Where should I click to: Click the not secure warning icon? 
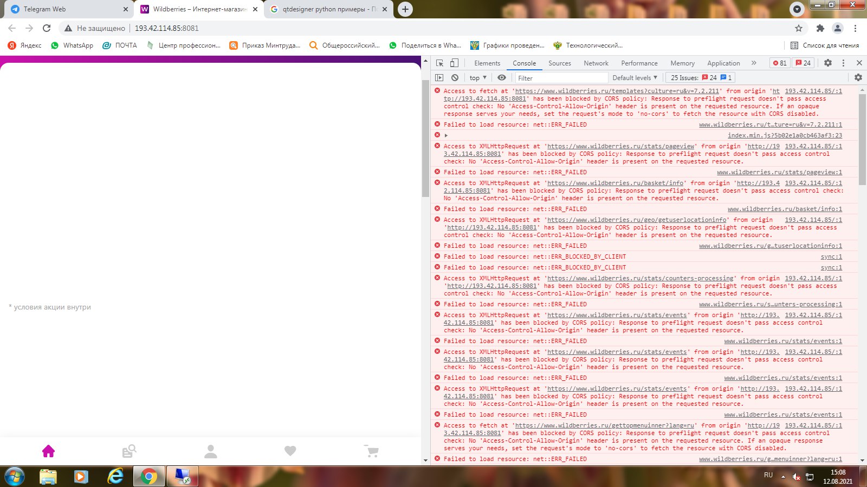68,28
